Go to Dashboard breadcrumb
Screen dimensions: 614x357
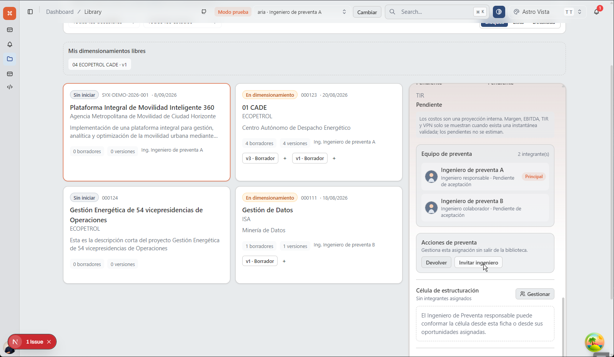point(60,12)
